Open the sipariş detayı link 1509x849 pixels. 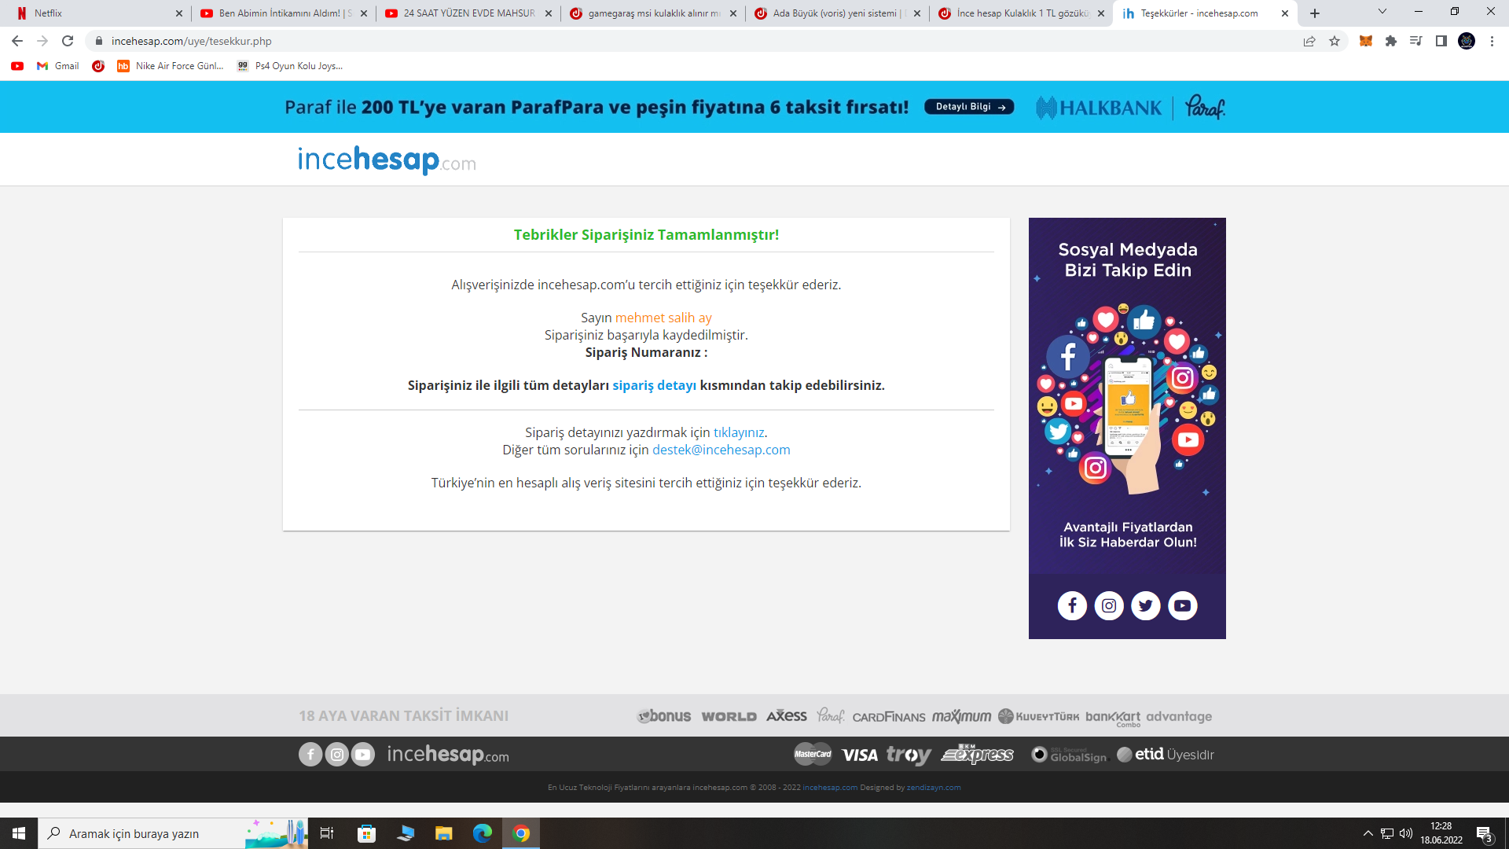654,385
